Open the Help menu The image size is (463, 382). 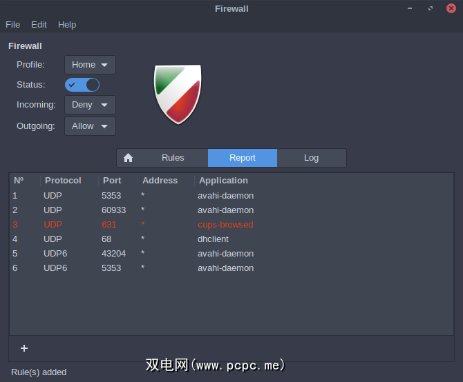67,25
